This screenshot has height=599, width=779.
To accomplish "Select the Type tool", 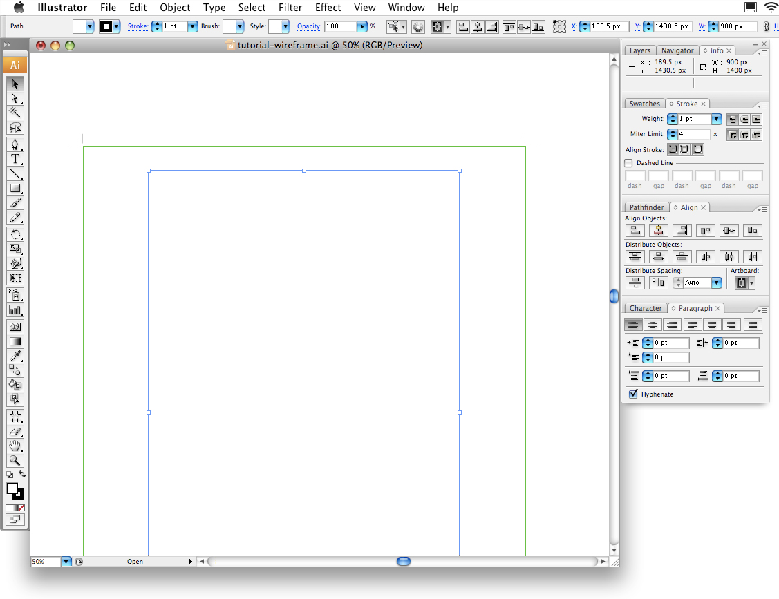I will pos(15,159).
